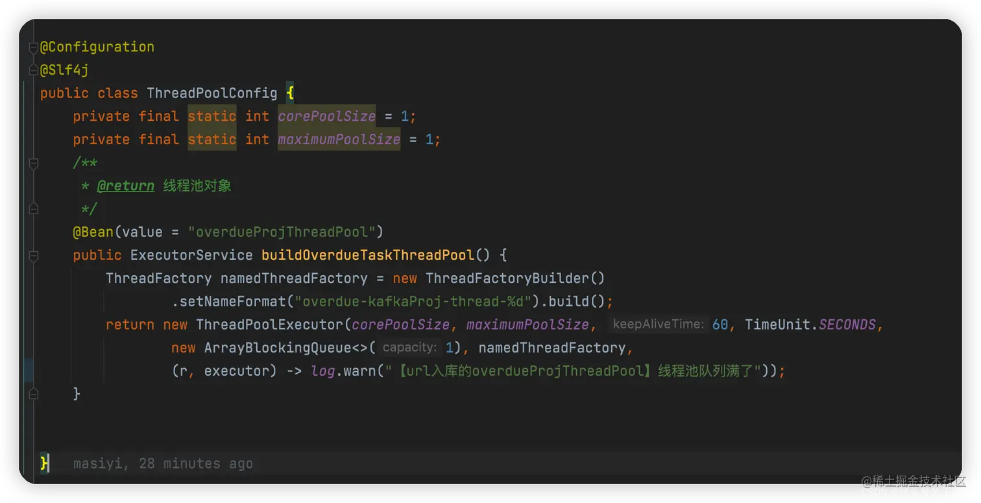Collapse buildOverdueTaskThreadPool method fold marker
981x503 pixels.
click(34, 256)
